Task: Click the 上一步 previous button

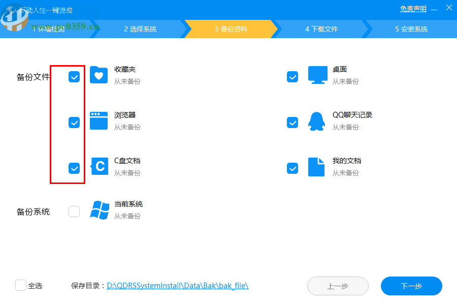Action: 338,286
